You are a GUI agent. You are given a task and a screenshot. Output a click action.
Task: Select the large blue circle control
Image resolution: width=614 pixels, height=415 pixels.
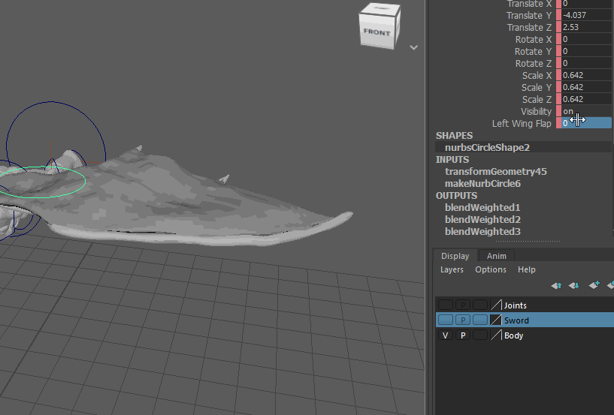(52, 102)
